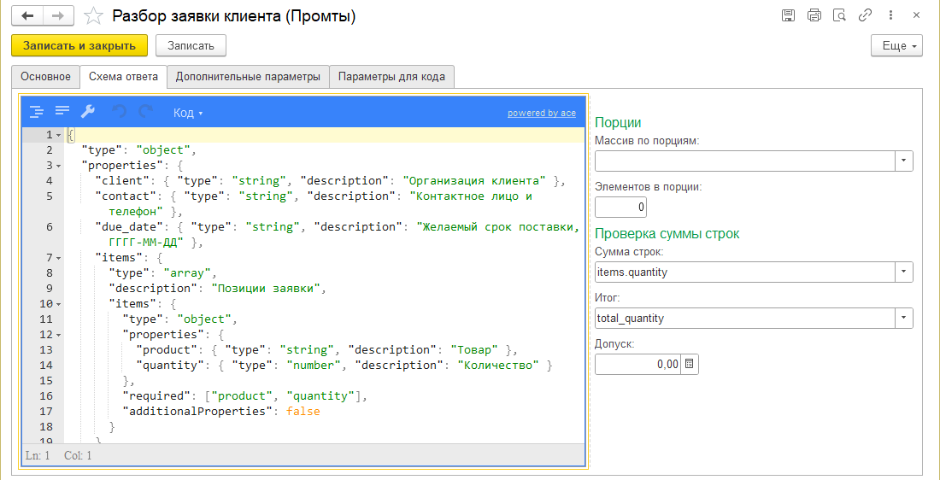Collapse the inner properties fold at line 12

point(59,335)
